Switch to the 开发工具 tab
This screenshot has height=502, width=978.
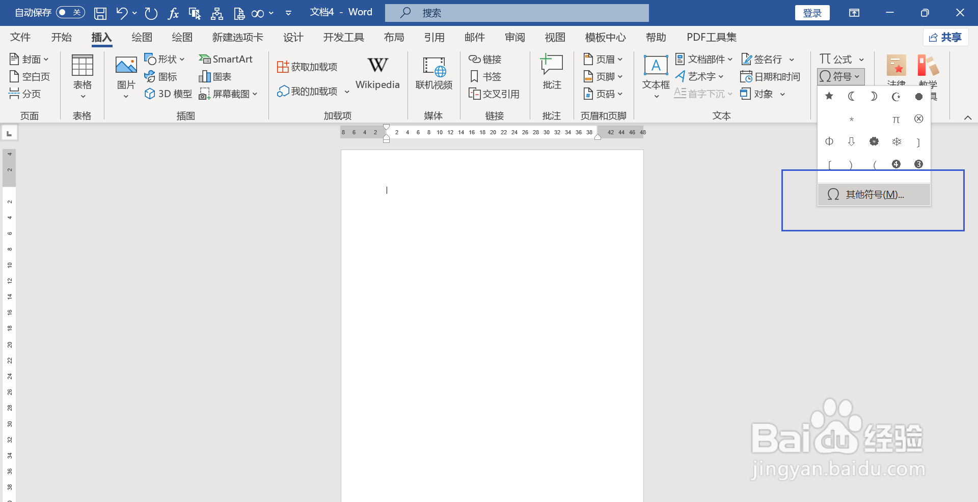click(x=344, y=37)
